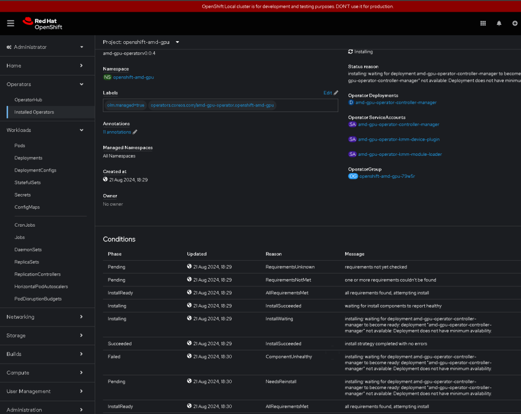Click the pencil icon beside 11 annotations
The width and height of the screenshot is (521, 414).
[x=135, y=132]
